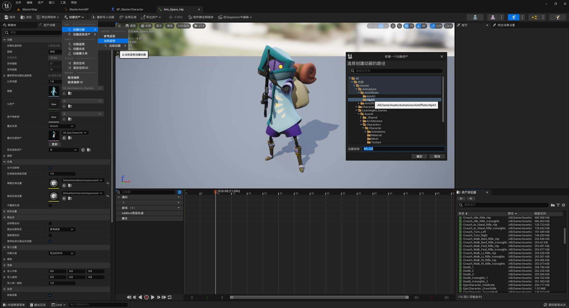The width and height of the screenshot is (569, 308).
Task: Click the Save asset toolbar icon
Action: click(7, 17)
